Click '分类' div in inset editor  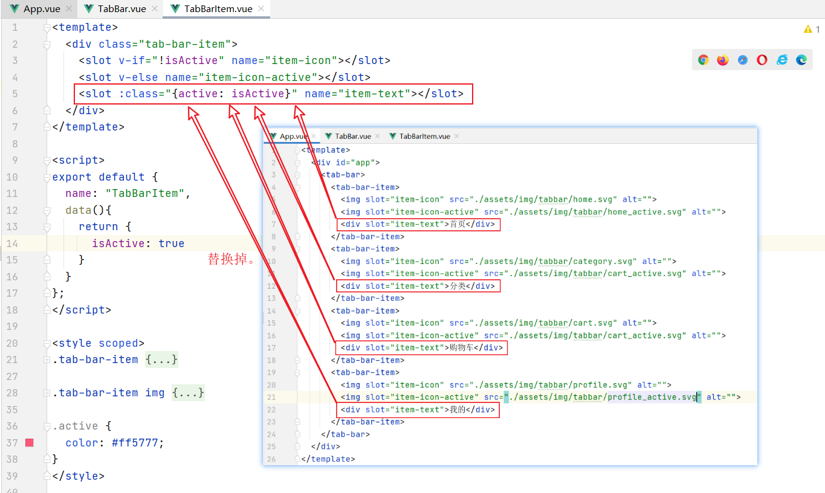(419, 286)
